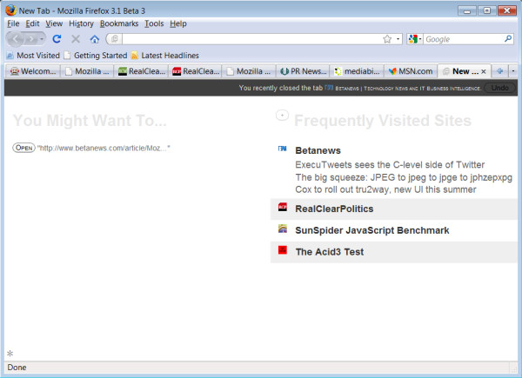Screen dimensions: 522x378
Task: Toggle the circle expander beside Frequently Visited Sites
Action: pos(282,116)
